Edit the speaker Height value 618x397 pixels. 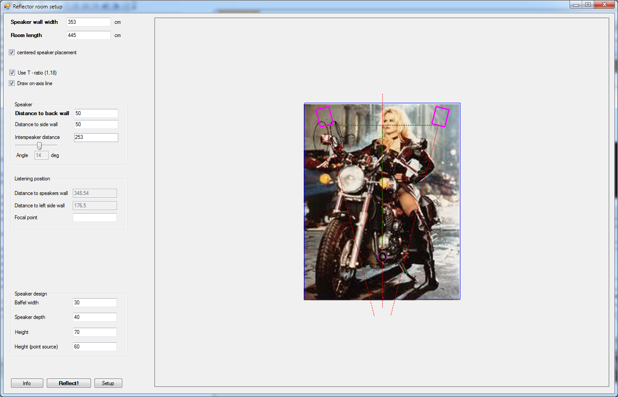click(x=95, y=332)
